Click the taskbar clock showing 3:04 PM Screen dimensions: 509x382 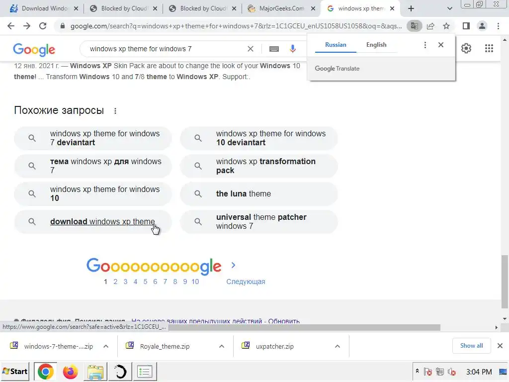(x=479, y=372)
